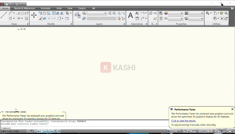This screenshot has height=134, width=235.
Task: Toggle Ortho mode in status bar
Action: (35, 131)
